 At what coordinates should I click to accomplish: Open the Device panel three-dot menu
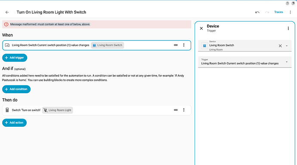288,28
